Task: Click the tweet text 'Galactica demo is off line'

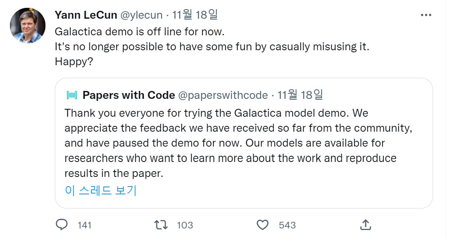Action: [x=142, y=32]
